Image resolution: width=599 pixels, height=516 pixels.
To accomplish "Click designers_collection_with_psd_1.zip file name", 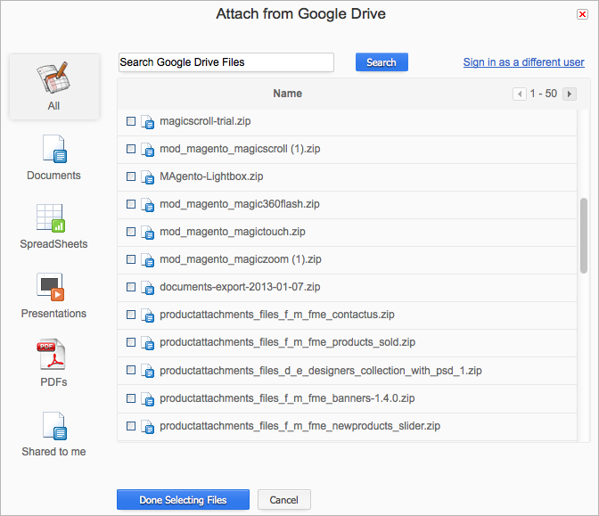I will pos(321,371).
